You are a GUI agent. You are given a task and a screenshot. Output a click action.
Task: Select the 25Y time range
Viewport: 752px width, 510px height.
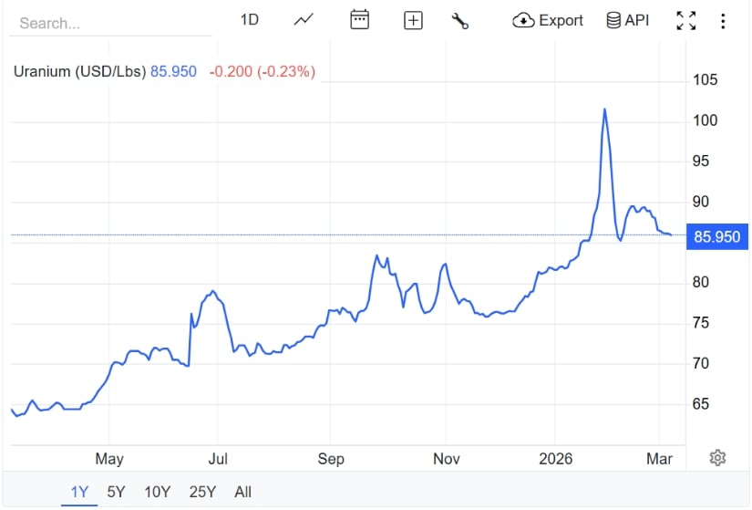click(202, 492)
